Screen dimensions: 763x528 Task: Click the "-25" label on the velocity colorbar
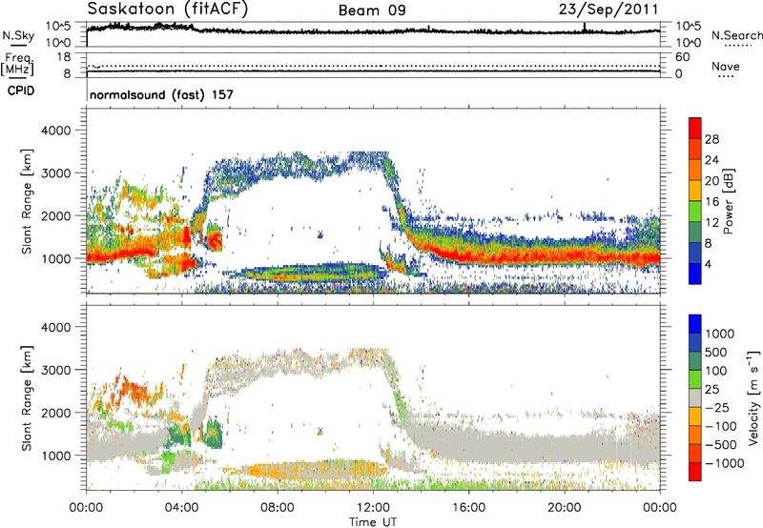(716, 408)
